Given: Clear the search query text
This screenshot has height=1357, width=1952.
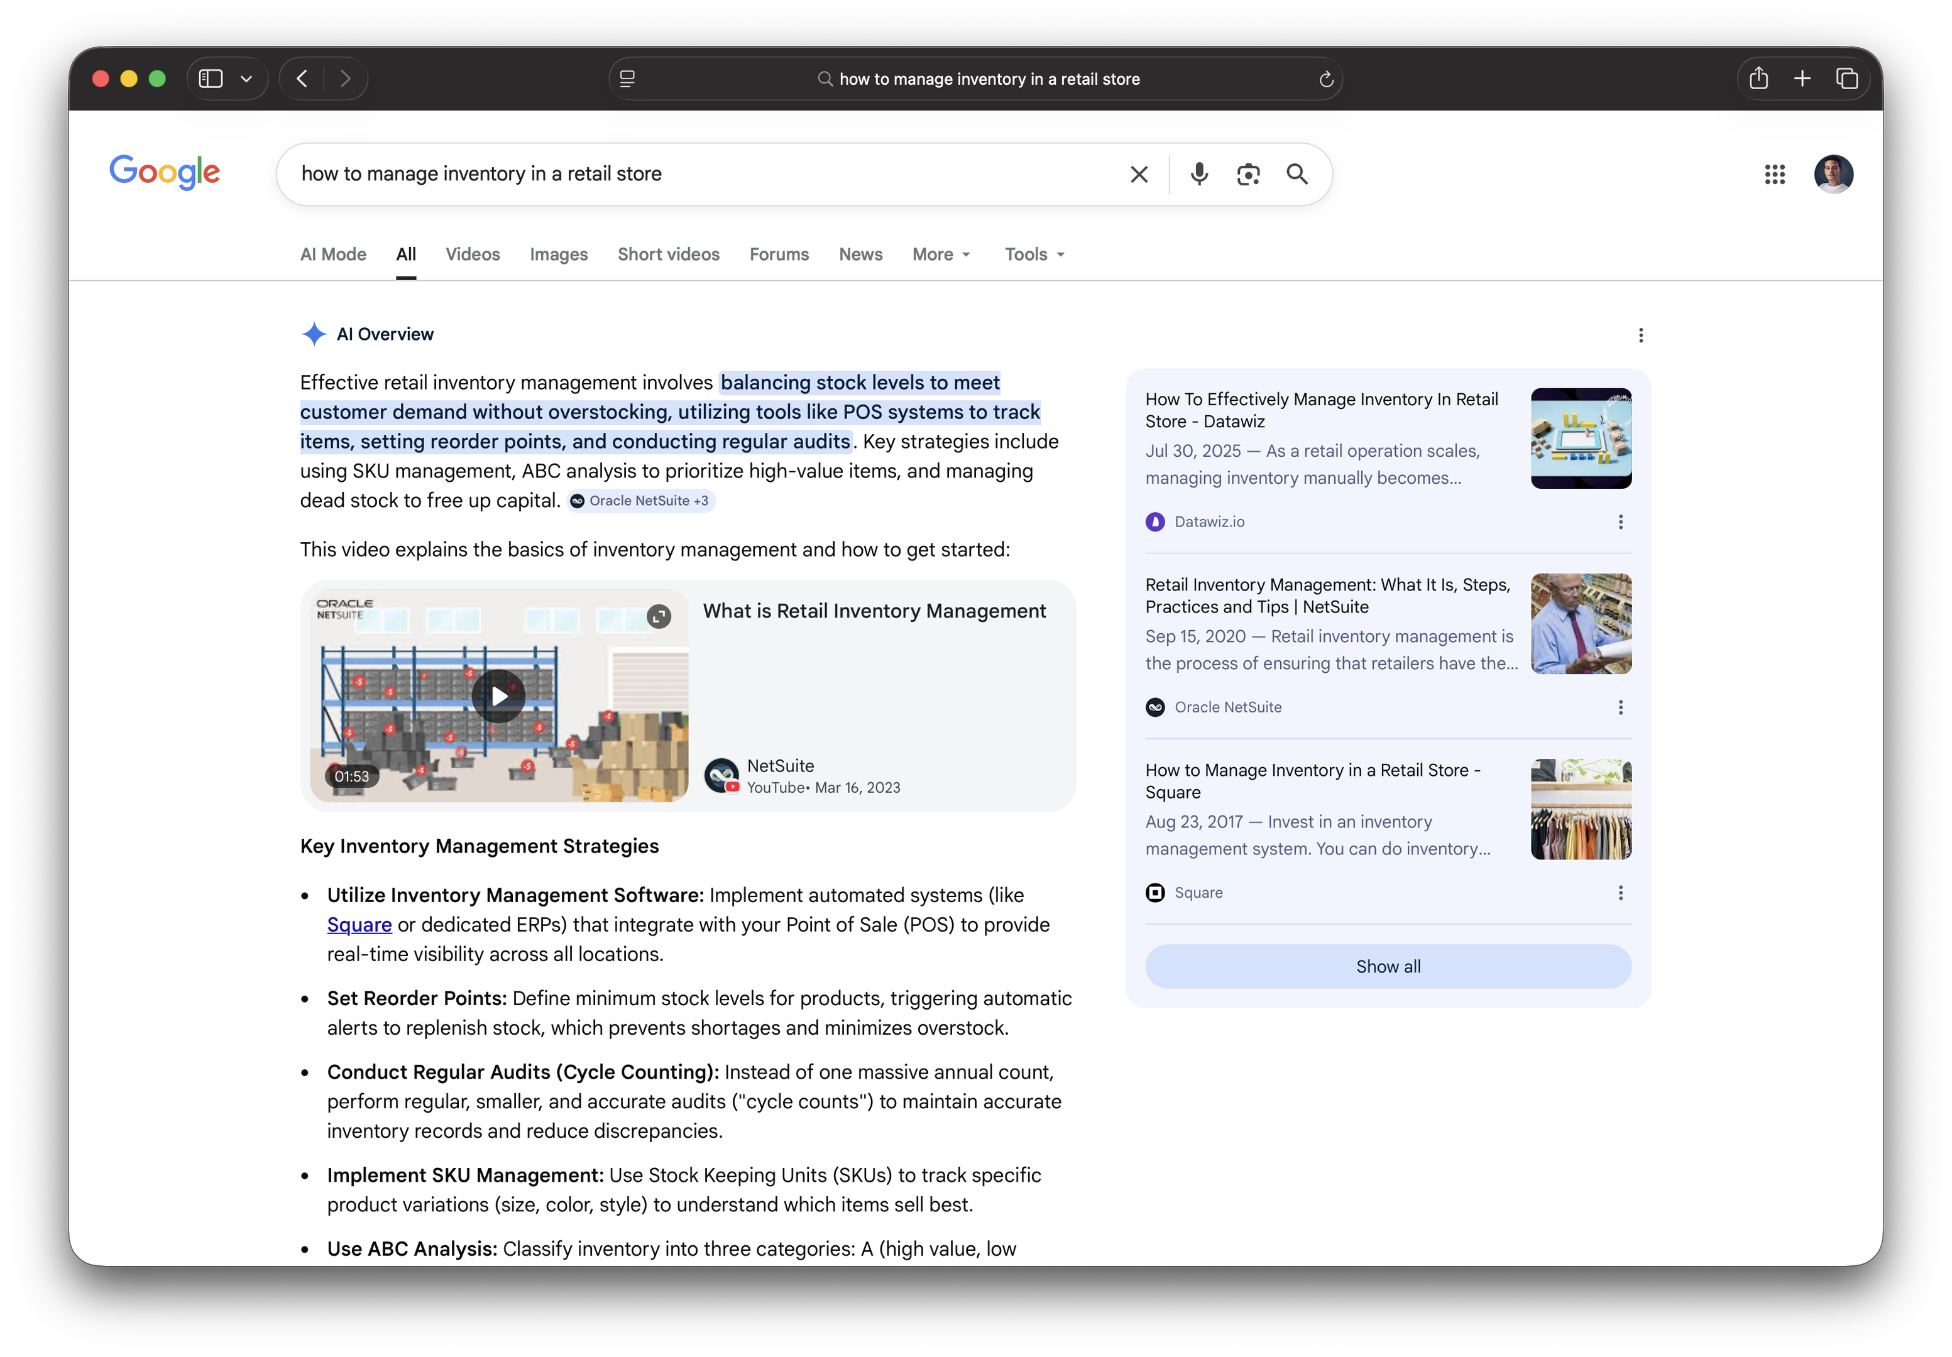Looking at the screenshot, I should pos(1138,174).
